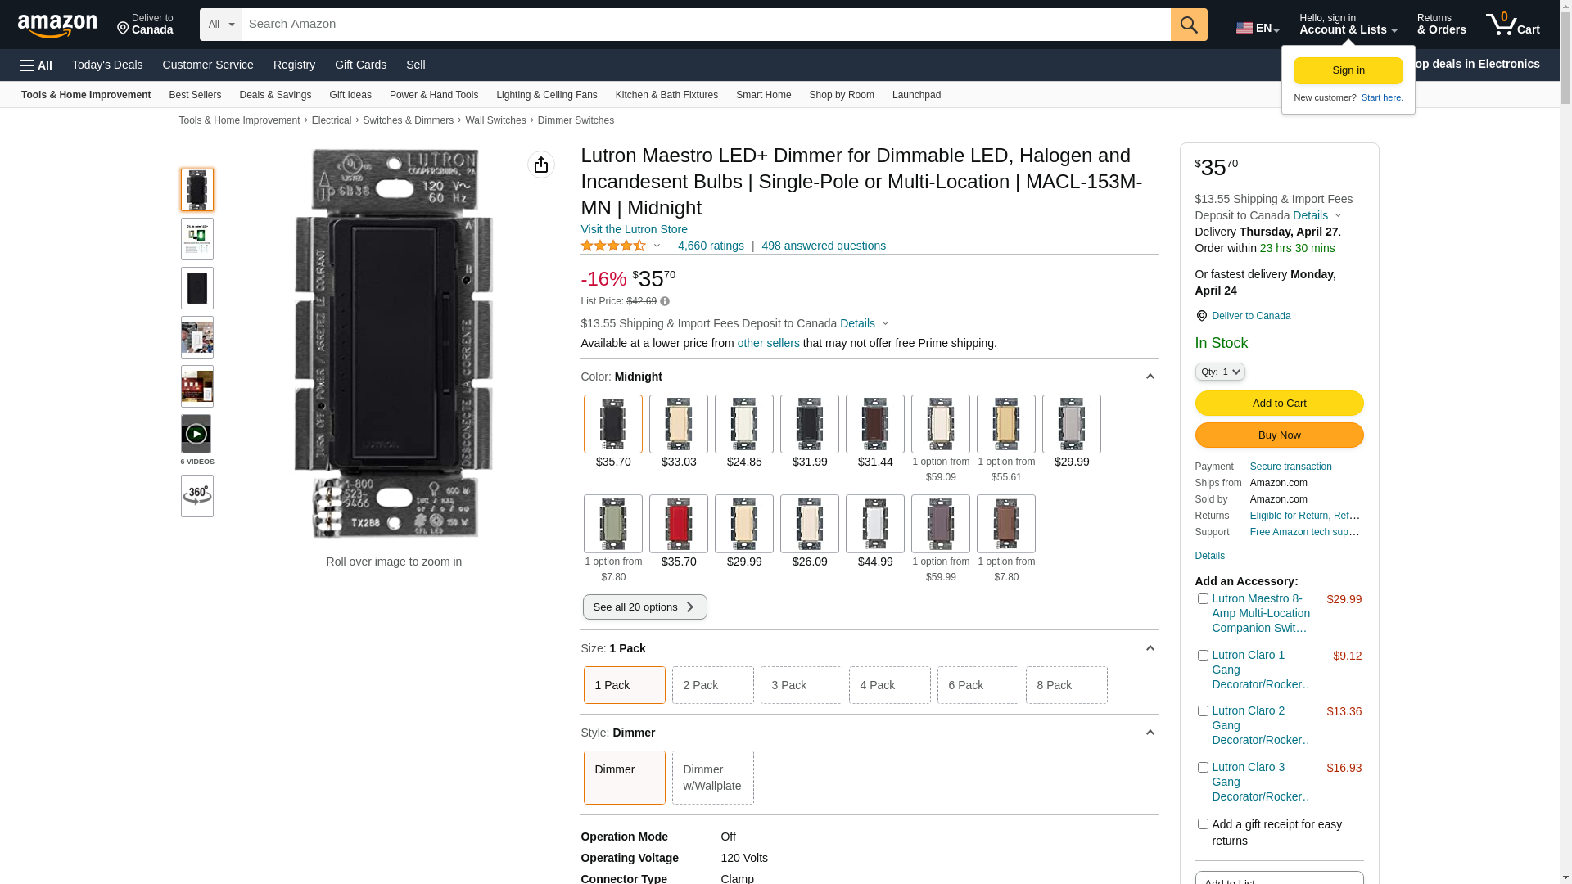Viewport: 1572px width, 884px height.
Task: Click the magnifying glass search button
Action: (x=1188, y=25)
